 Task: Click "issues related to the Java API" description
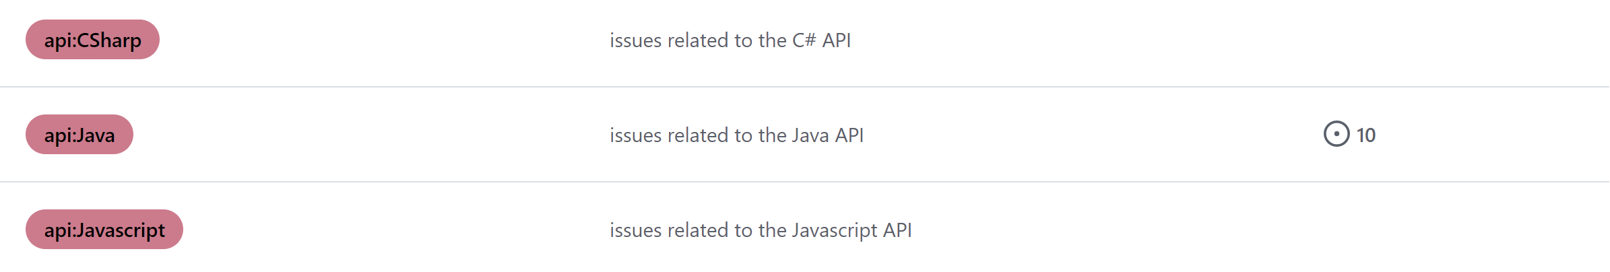[x=736, y=135]
